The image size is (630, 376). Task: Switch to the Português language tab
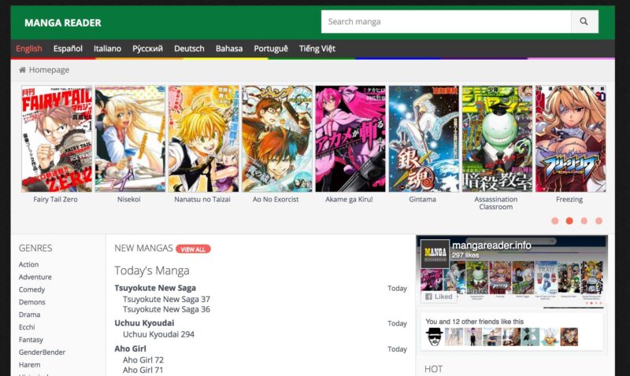[271, 49]
